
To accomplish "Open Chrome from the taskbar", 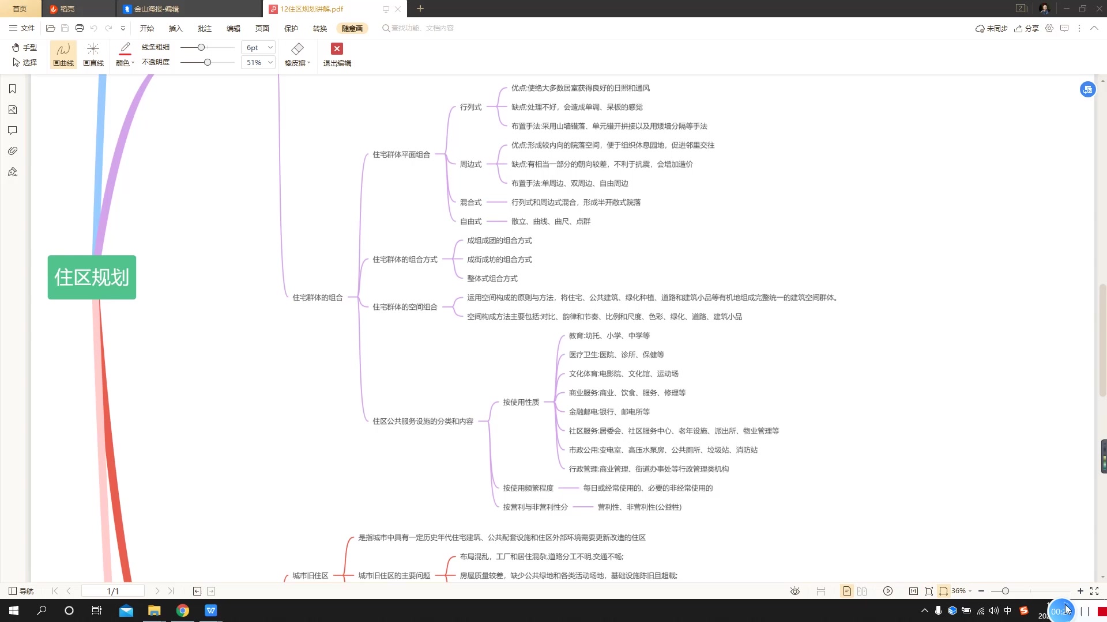I will tap(183, 610).
